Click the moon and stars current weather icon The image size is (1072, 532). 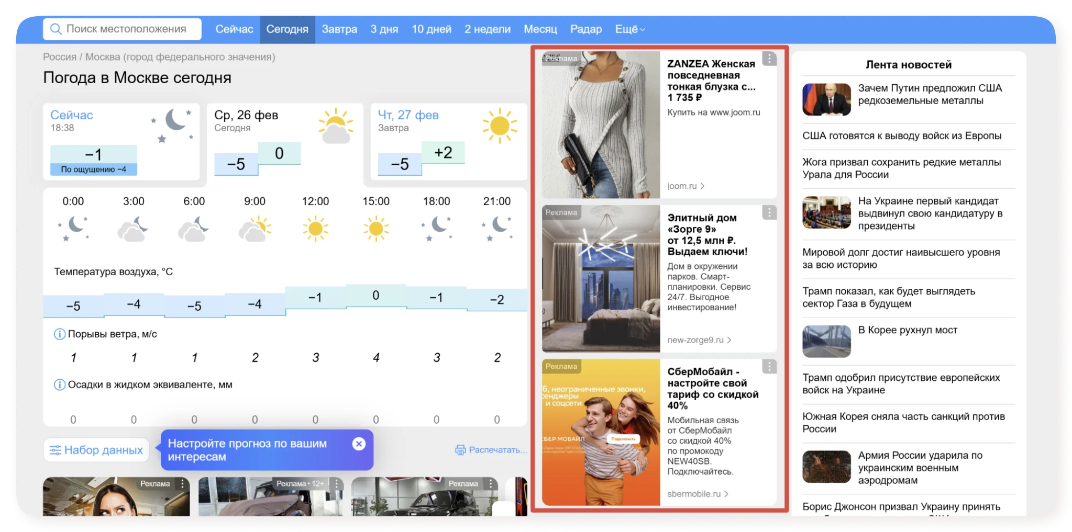173,125
